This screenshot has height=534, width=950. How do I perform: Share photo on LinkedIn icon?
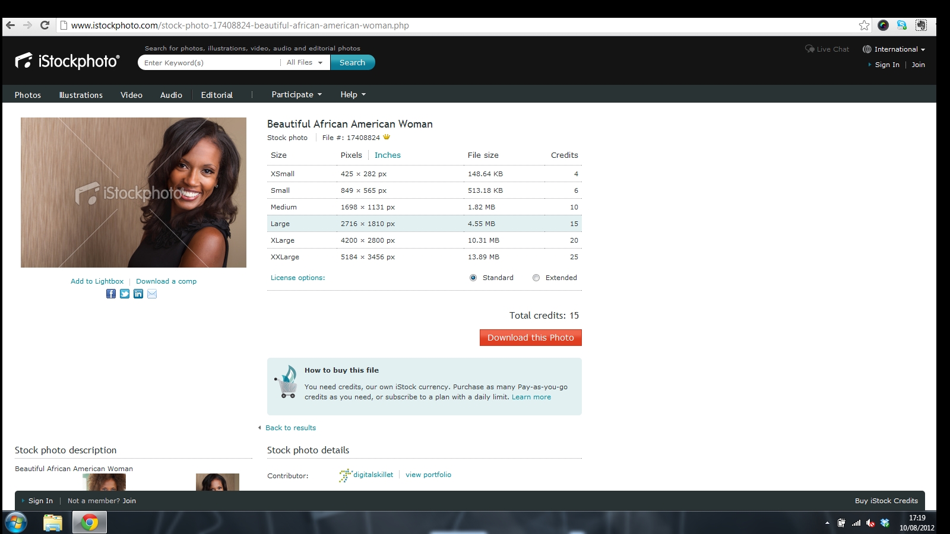point(138,294)
